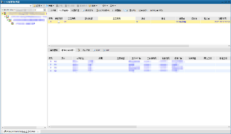Click the tree panel scroll-right arrow
Screen dimensions: 231x134
click(45, 127)
